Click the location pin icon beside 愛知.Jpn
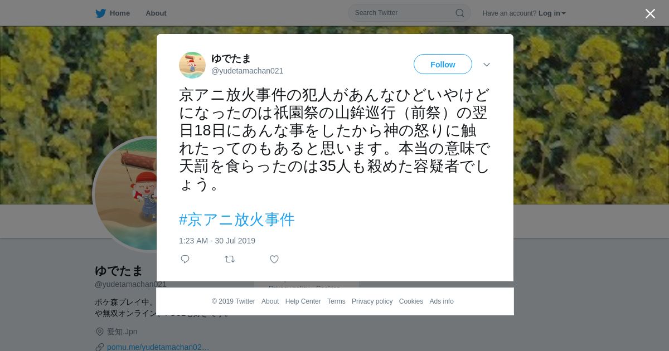This screenshot has width=669, height=351. (x=100, y=331)
